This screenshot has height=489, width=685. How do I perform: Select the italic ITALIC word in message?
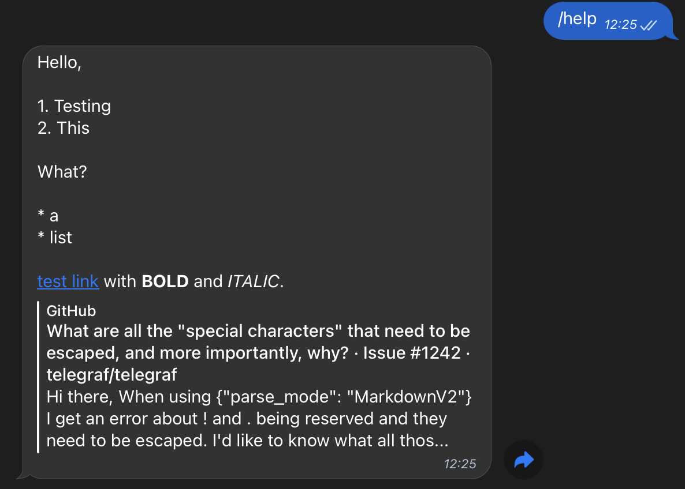coord(254,281)
